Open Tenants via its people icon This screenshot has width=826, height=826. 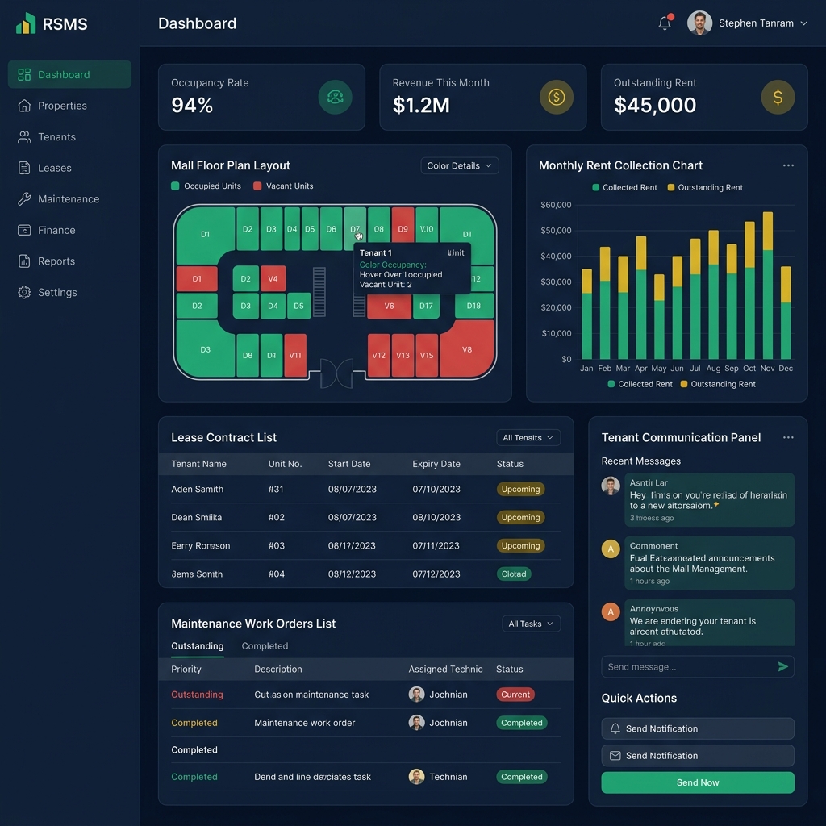point(24,137)
